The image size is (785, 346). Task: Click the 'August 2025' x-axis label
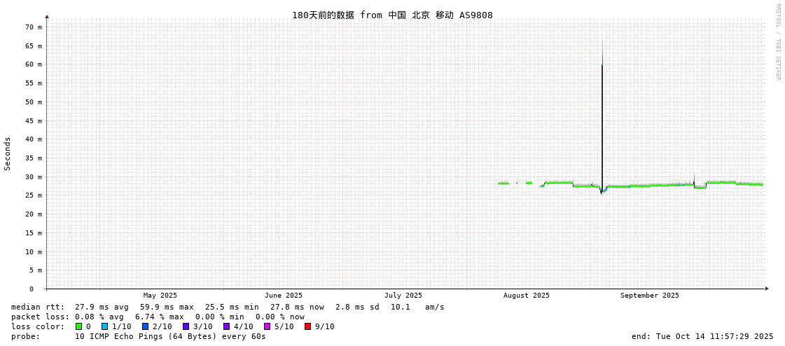[x=526, y=296]
